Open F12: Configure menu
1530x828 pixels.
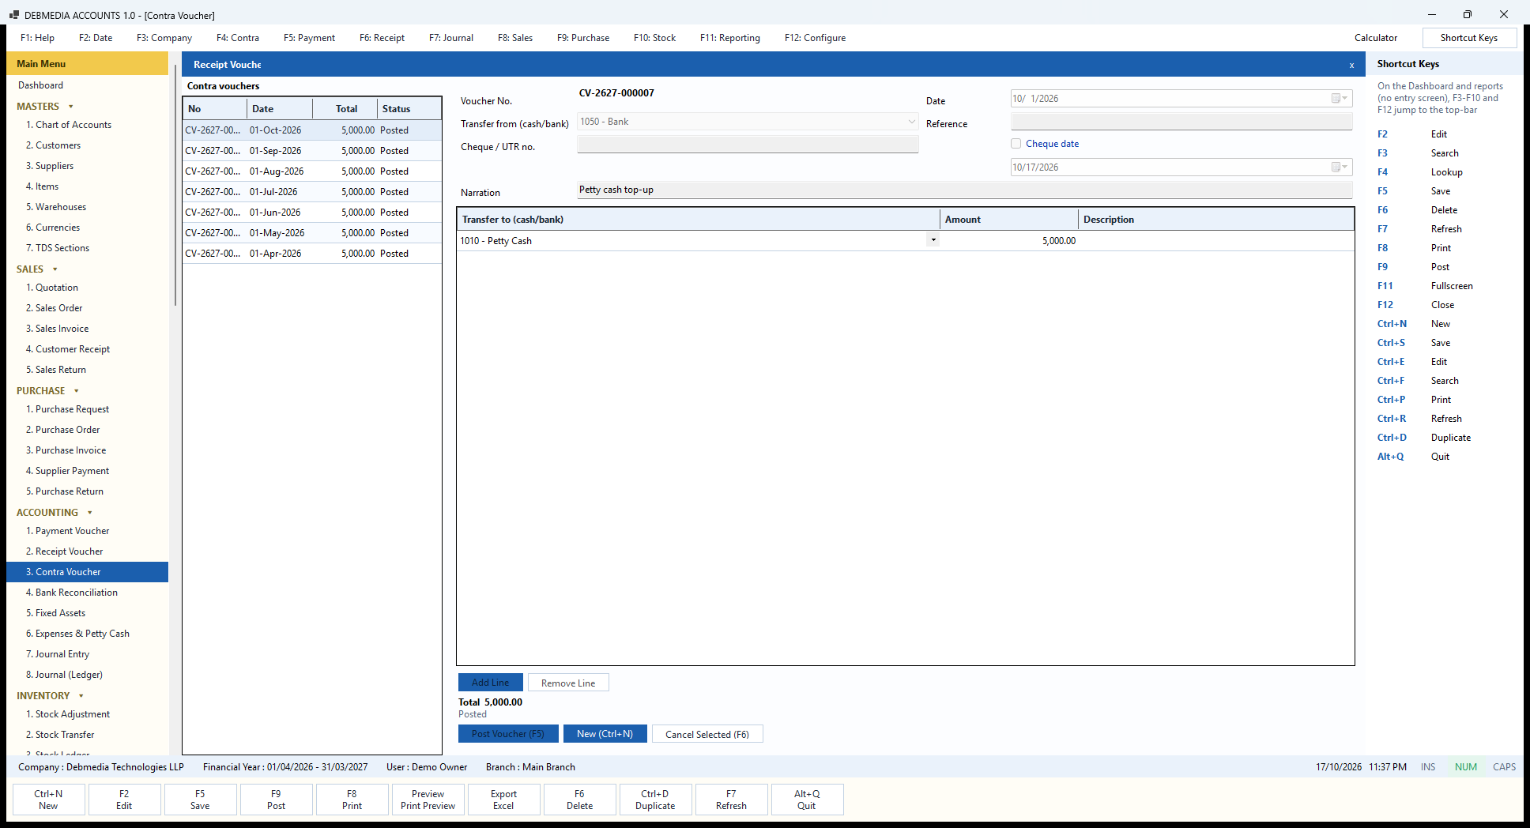pyautogui.click(x=815, y=38)
